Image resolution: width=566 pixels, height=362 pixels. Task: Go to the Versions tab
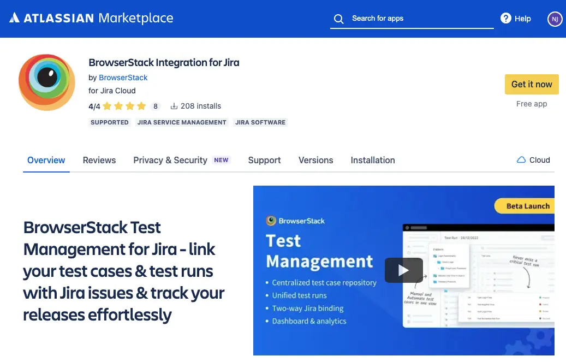pos(315,160)
